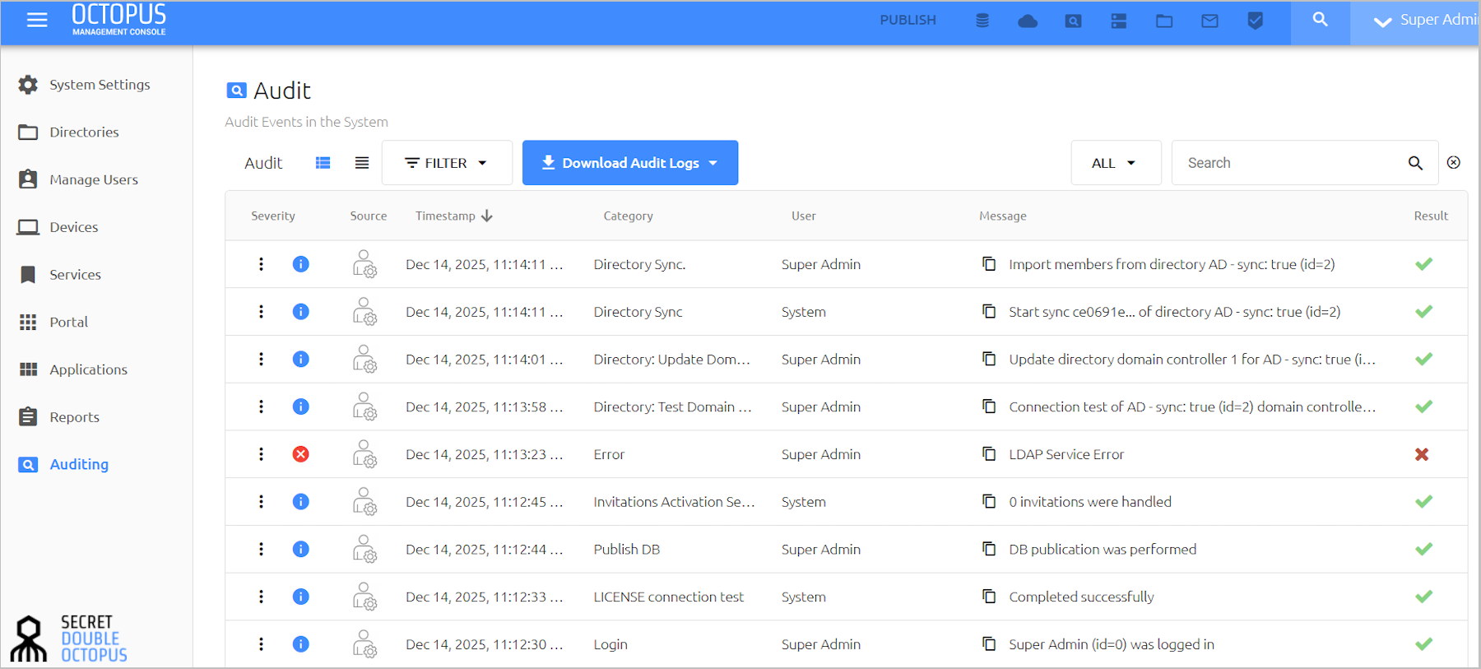Click 'LICENSE connection test' category cell
The height and width of the screenshot is (669, 1481).
pos(668,597)
